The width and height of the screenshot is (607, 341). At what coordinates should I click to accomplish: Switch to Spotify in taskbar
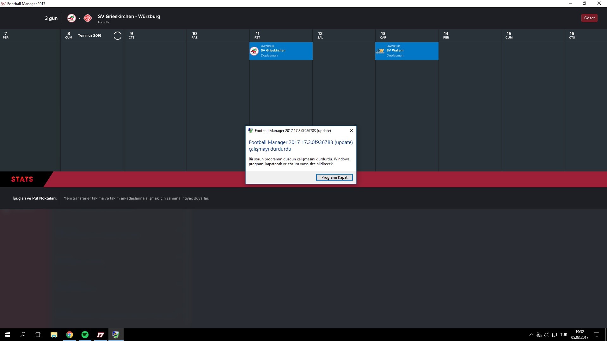85,335
